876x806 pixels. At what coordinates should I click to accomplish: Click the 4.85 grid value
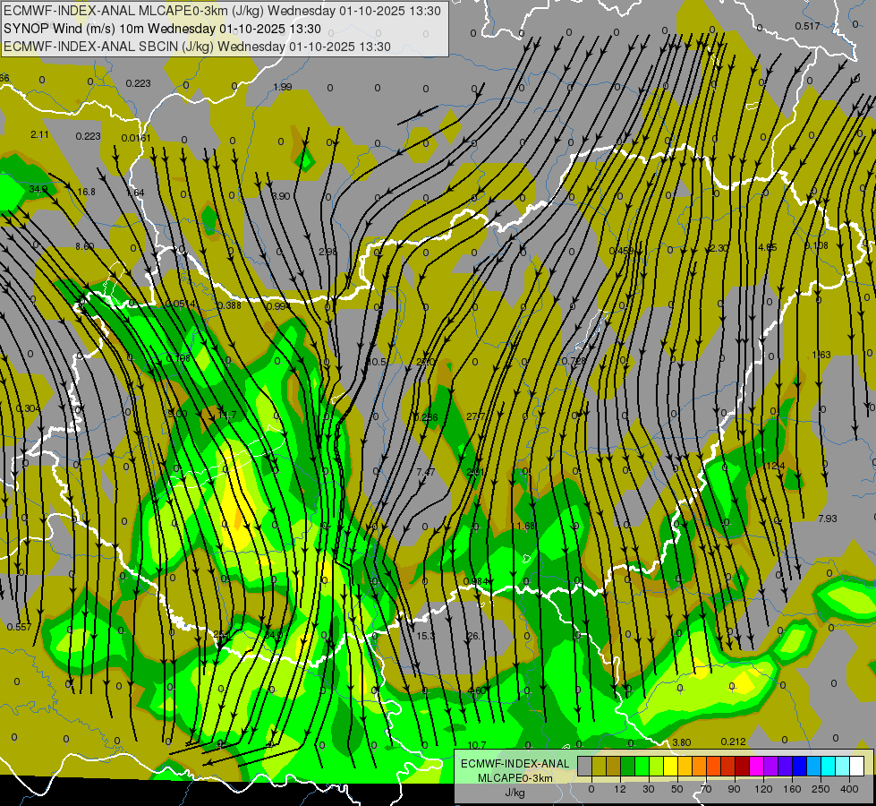(768, 247)
